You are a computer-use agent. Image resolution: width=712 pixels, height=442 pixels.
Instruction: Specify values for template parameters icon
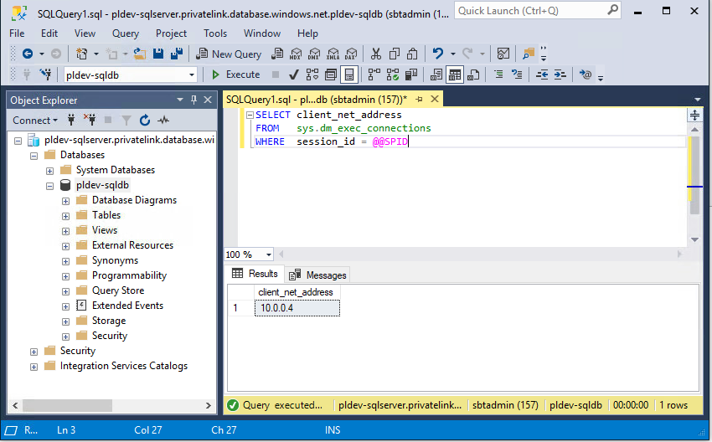click(x=586, y=75)
